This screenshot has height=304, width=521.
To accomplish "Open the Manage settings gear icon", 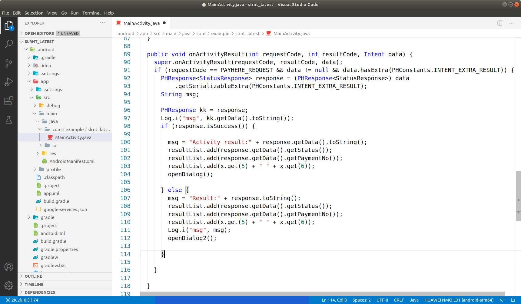I will tap(9, 286).
